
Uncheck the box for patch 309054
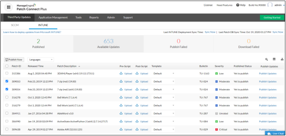coord(7,89)
